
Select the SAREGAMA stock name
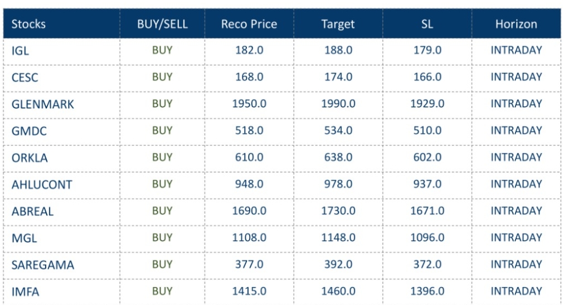pyautogui.click(x=42, y=265)
